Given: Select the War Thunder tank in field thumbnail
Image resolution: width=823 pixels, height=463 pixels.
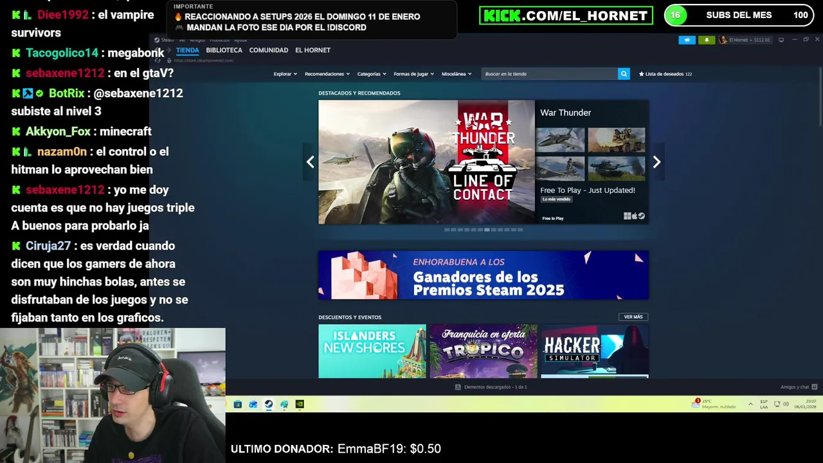Looking at the screenshot, I should tap(616, 168).
